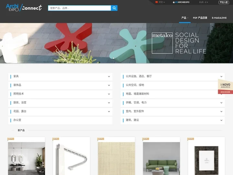Open the E-MAGAZINE menu item
233x175 pixels.
tap(219, 18)
